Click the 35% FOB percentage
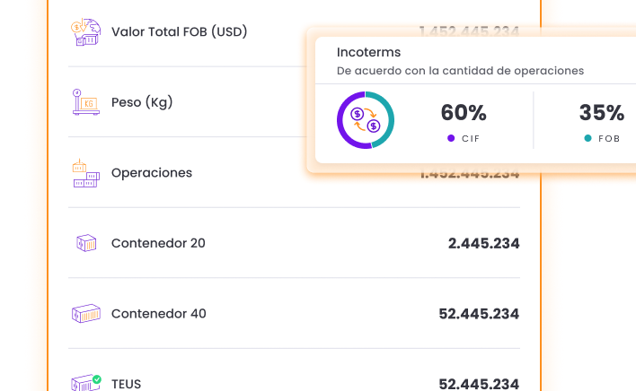Image resolution: width=636 pixels, height=391 pixels. point(602,112)
